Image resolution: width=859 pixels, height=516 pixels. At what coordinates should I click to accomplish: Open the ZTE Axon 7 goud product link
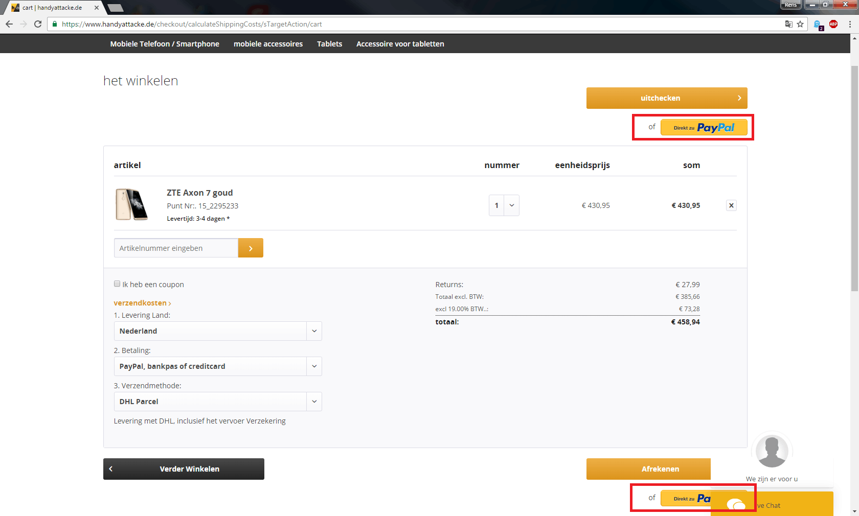pyautogui.click(x=199, y=193)
